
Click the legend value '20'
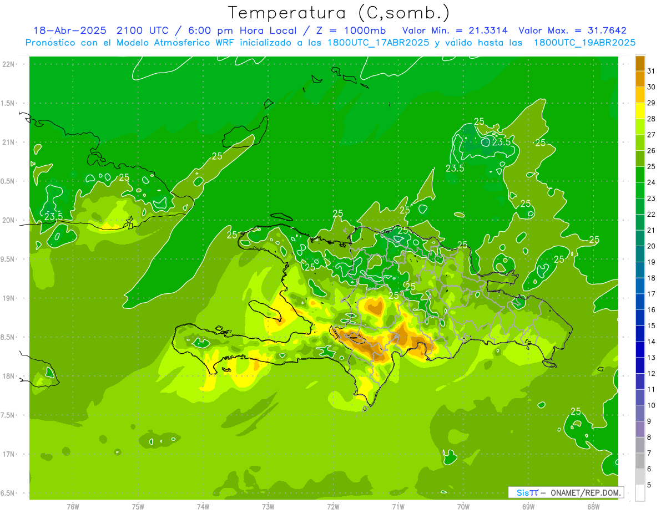(x=652, y=246)
